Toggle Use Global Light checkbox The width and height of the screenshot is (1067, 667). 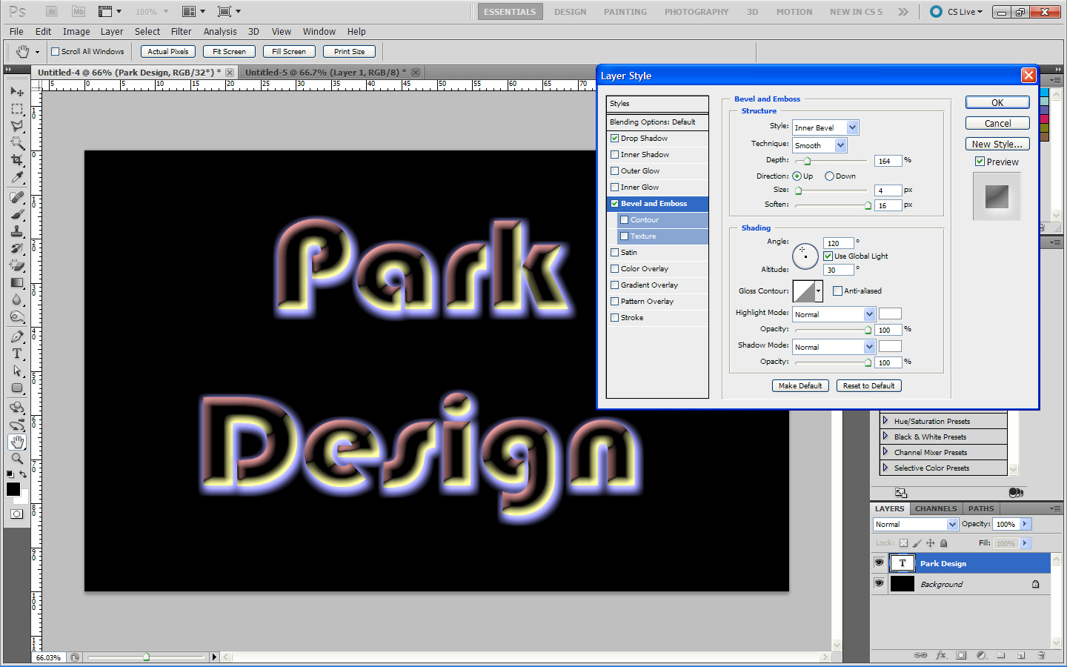[x=828, y=256]
